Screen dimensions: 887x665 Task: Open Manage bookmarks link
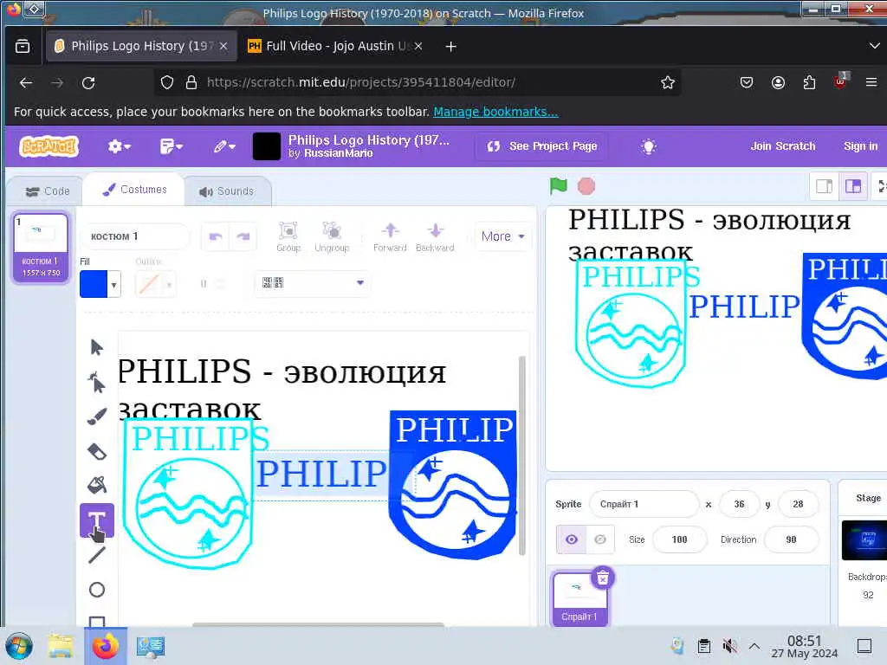tap(495, 112)
